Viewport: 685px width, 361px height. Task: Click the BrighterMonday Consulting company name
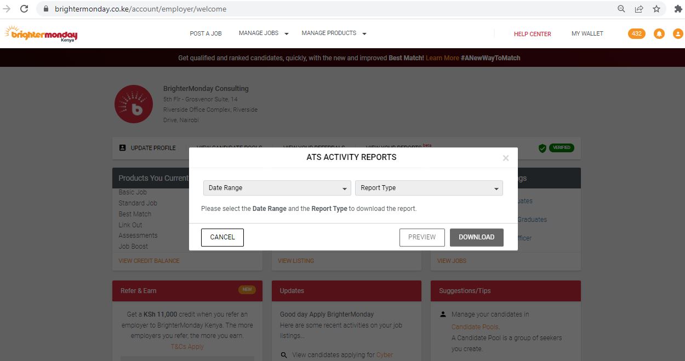(206, 89)
